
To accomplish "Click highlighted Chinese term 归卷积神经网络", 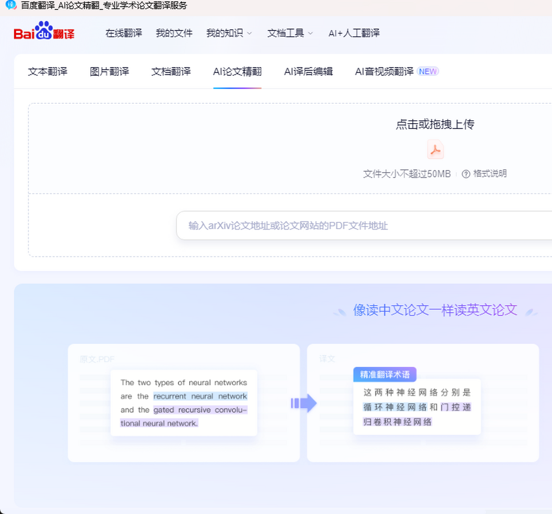I will coord(397,422).
